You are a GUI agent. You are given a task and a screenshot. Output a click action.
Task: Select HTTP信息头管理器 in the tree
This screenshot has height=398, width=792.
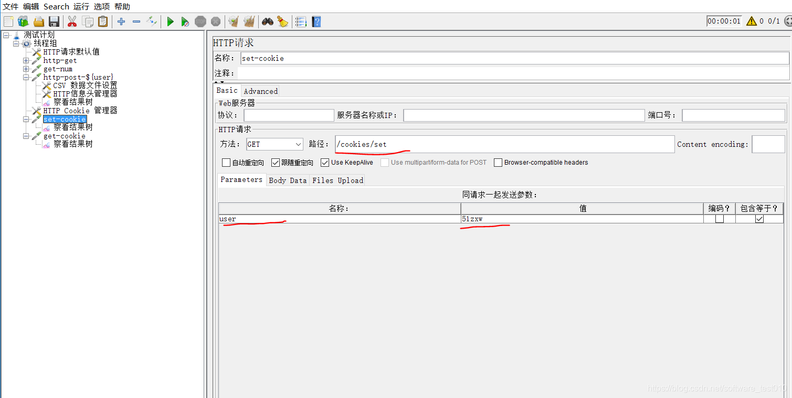tap(85, 94)
